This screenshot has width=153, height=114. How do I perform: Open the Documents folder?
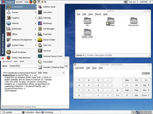pos(134,22)
